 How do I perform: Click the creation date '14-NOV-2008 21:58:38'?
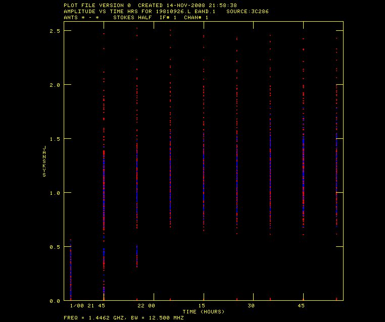(202, 6)
